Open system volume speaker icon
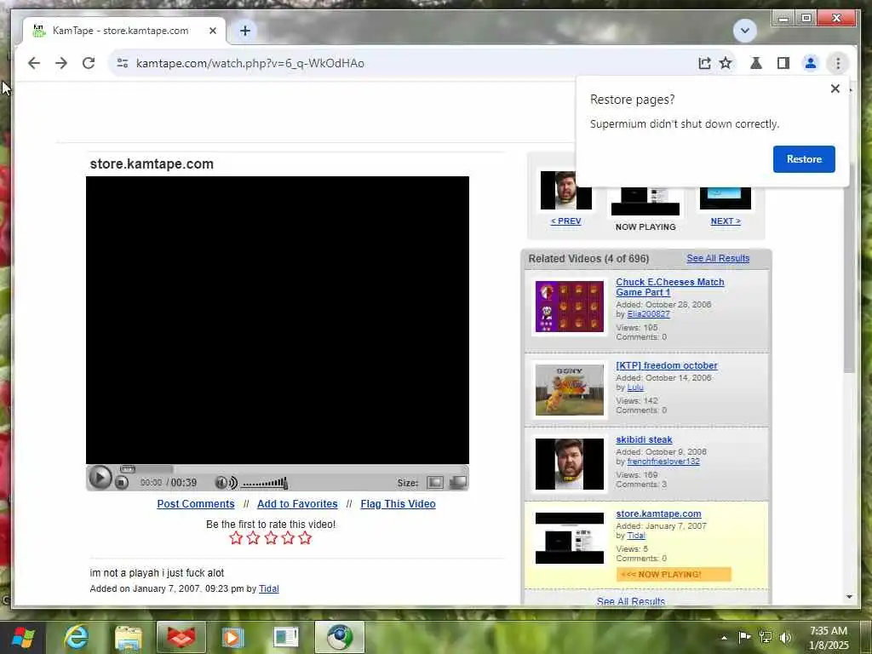The image size is (872, 654). coord(785,637)
